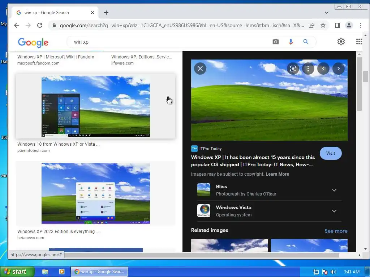Viewport: 370px width, 277px height.
Task: Click Action Center flag tray icon
Action: pyautogui.click(x=325, y=272)
